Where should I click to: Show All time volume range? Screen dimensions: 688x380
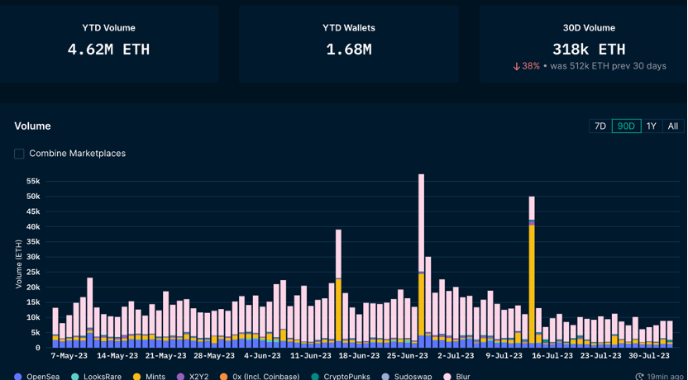point(672,126)
